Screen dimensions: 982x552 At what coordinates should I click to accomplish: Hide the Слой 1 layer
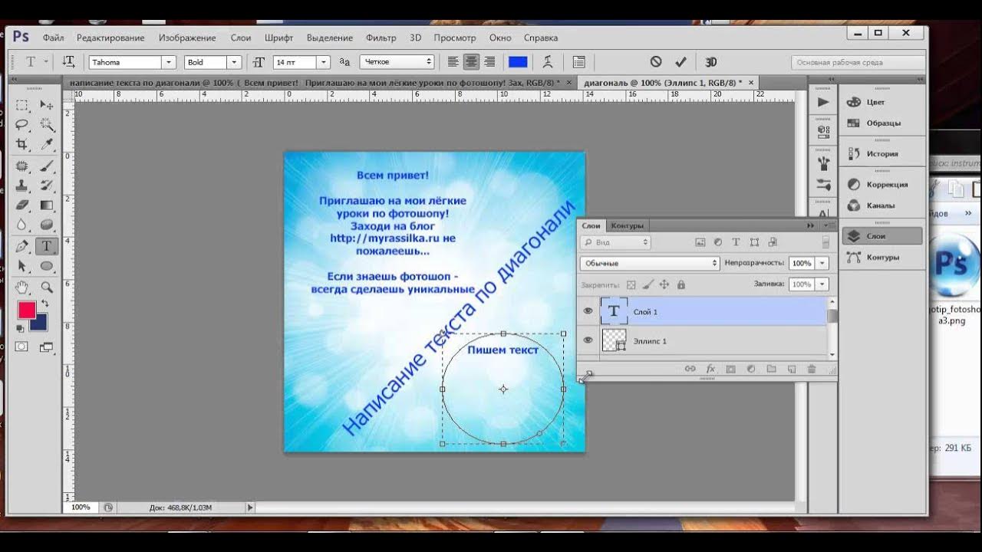tap(588, 311)
